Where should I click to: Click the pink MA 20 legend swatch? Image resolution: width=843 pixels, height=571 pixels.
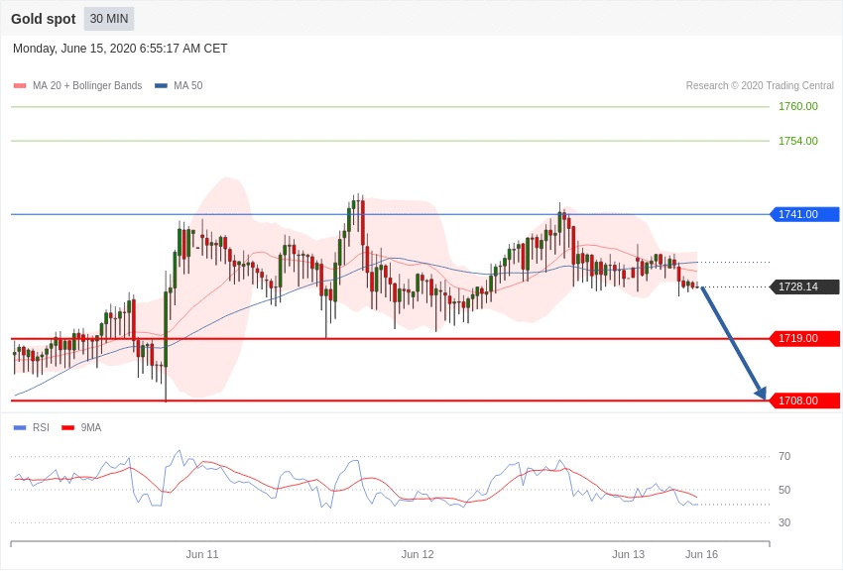click(20, 86)
